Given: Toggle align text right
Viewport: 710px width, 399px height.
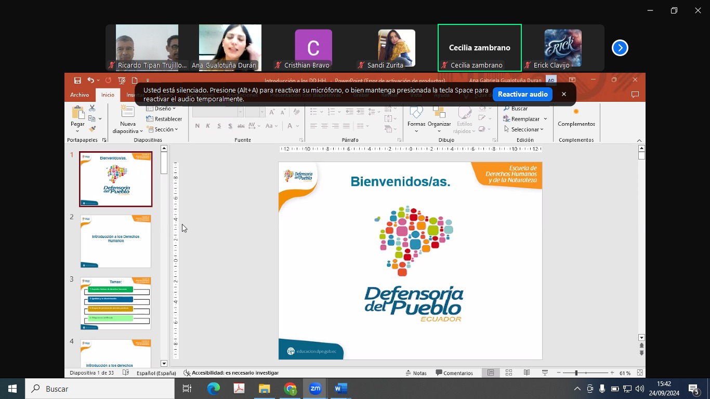Looking at the screenshot, I should 335,126.
